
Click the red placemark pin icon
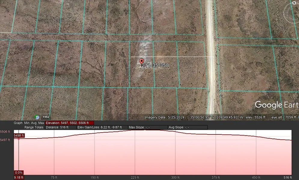pos(142,61)
